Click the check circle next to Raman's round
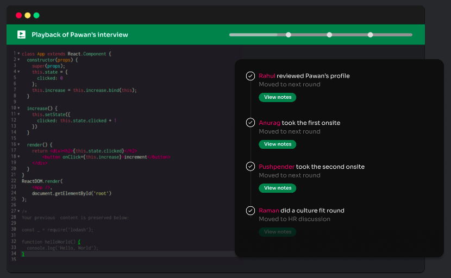The image size is (451, 278). pyautogui.click(x=250, y=211)
